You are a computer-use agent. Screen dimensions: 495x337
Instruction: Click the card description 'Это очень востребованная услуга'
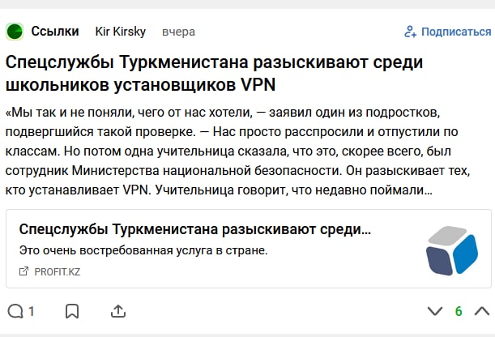coord(143,250)
